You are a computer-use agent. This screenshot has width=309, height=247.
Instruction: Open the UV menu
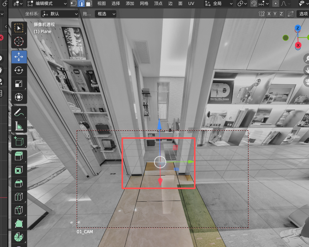tap(192, 3)
